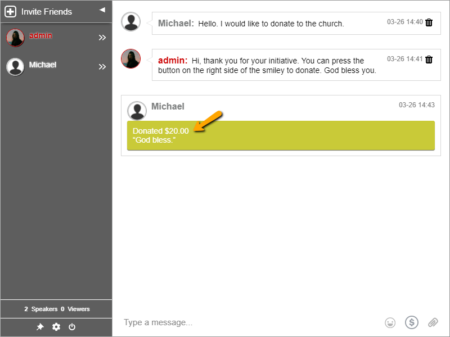This screenshot has height=337, width=450.
Task: Click the Invite Friends plus icon
Action: coord(10,12)
